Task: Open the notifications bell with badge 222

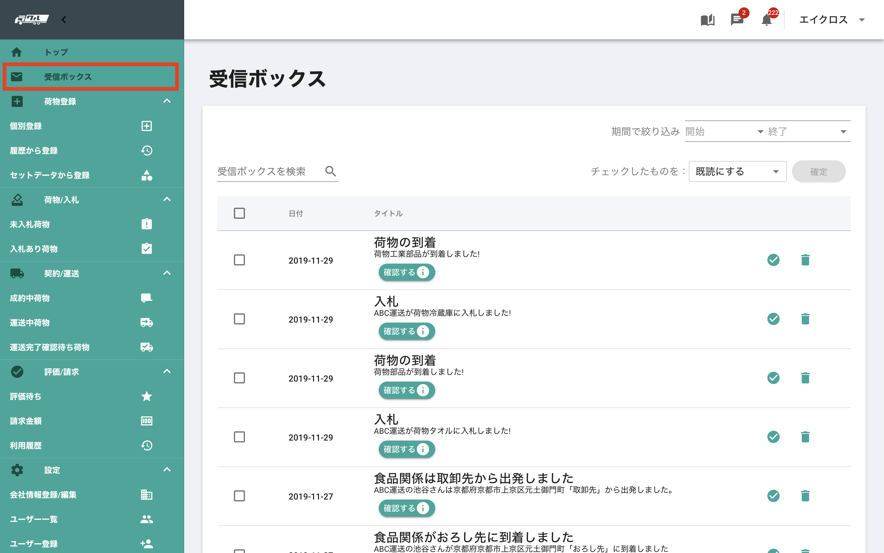Action: tap(766, 20)
